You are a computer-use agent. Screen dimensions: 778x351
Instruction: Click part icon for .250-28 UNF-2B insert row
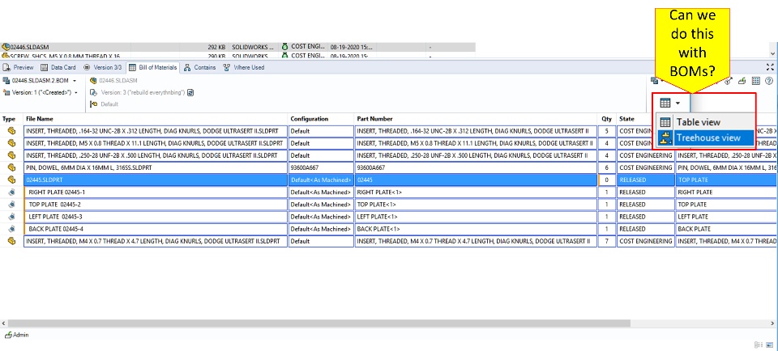(x=11, y=155)
